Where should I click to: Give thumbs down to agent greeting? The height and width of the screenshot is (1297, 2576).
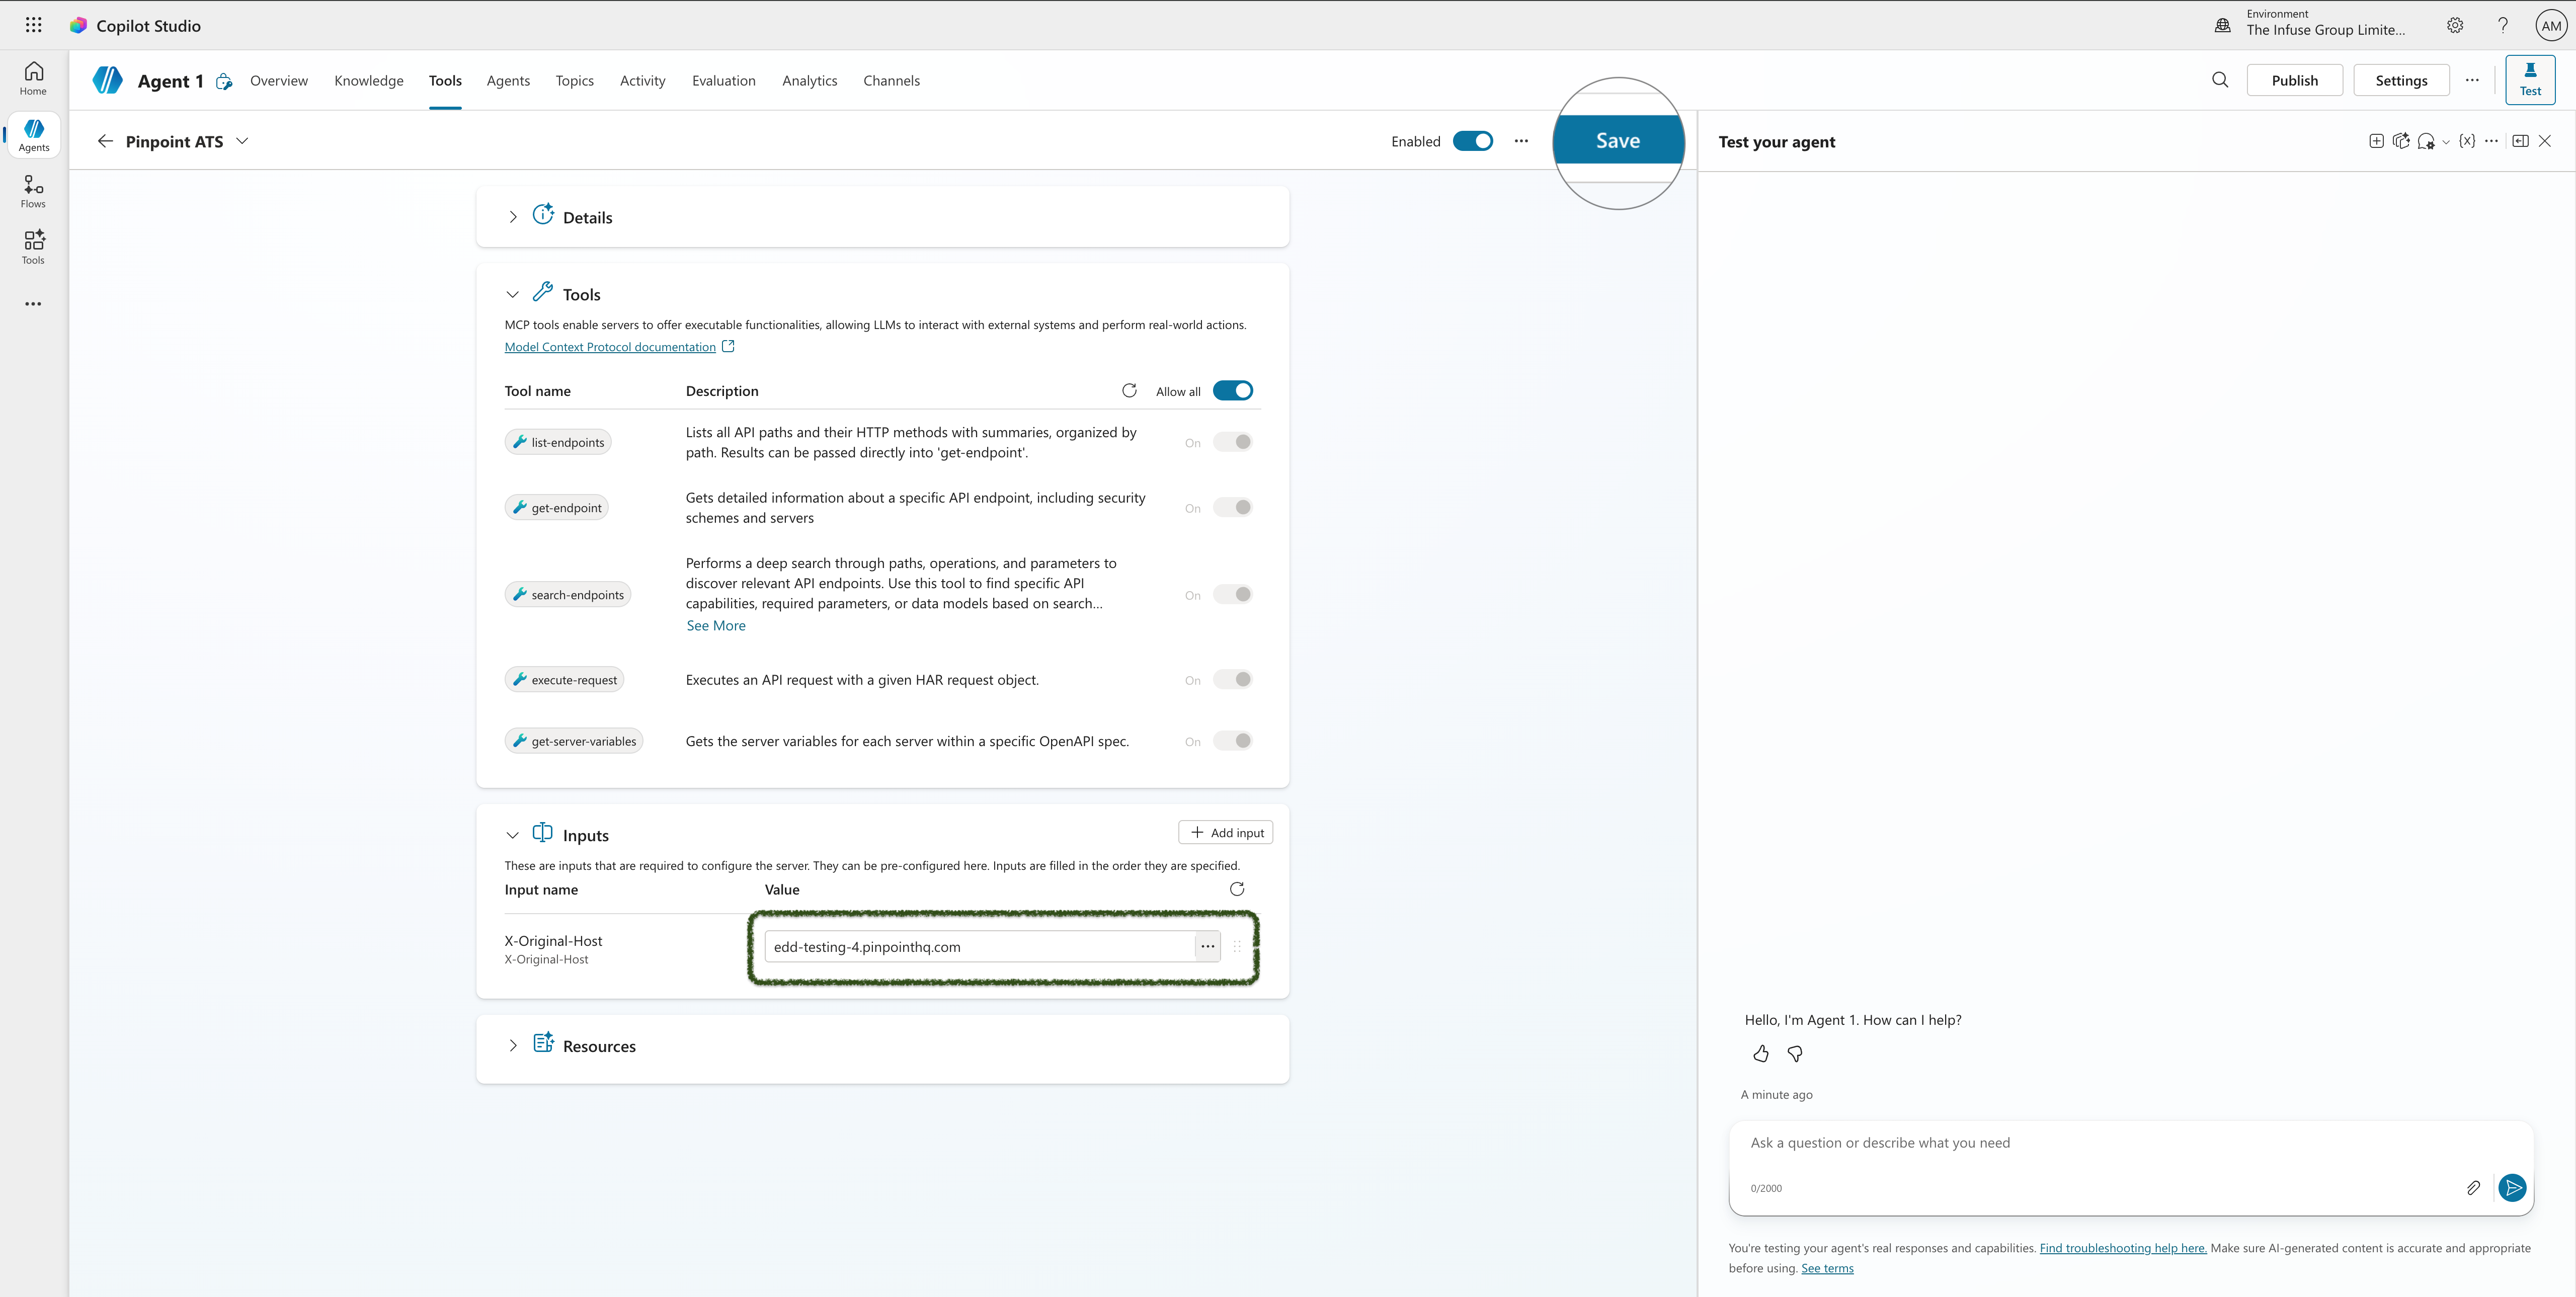click(x=1795, y=1054)
